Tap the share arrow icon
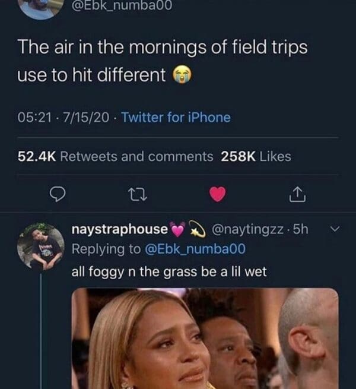 point(298,193)
